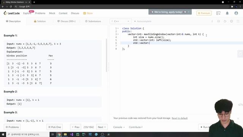The height and width of the screenshot is (137, 243).
Task: Click the browser back arrow
Action: point(3,6)
